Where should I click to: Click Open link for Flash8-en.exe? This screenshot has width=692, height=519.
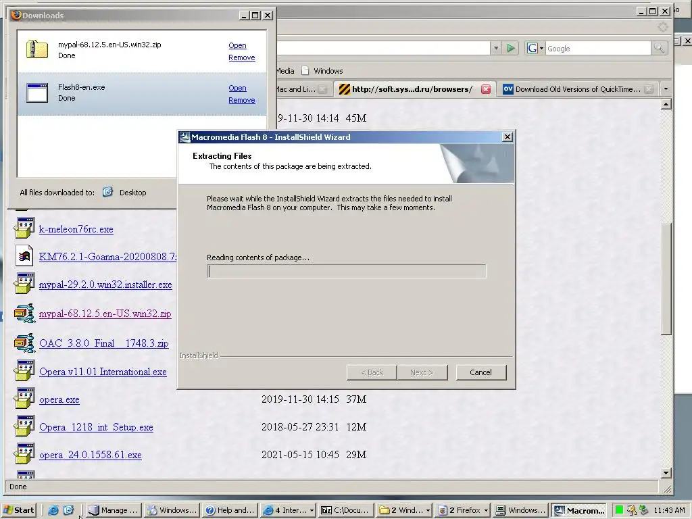point(237,89)
